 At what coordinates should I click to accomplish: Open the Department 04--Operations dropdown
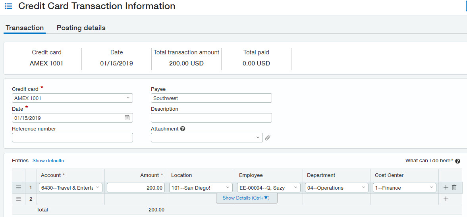pyautogui.click(x=363, y=188)
